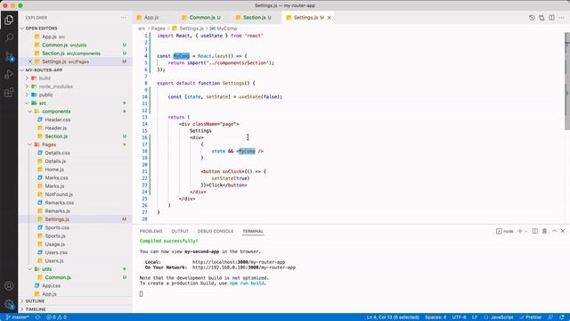
Task: Open the Accounts menu icon
Action: 9,286
